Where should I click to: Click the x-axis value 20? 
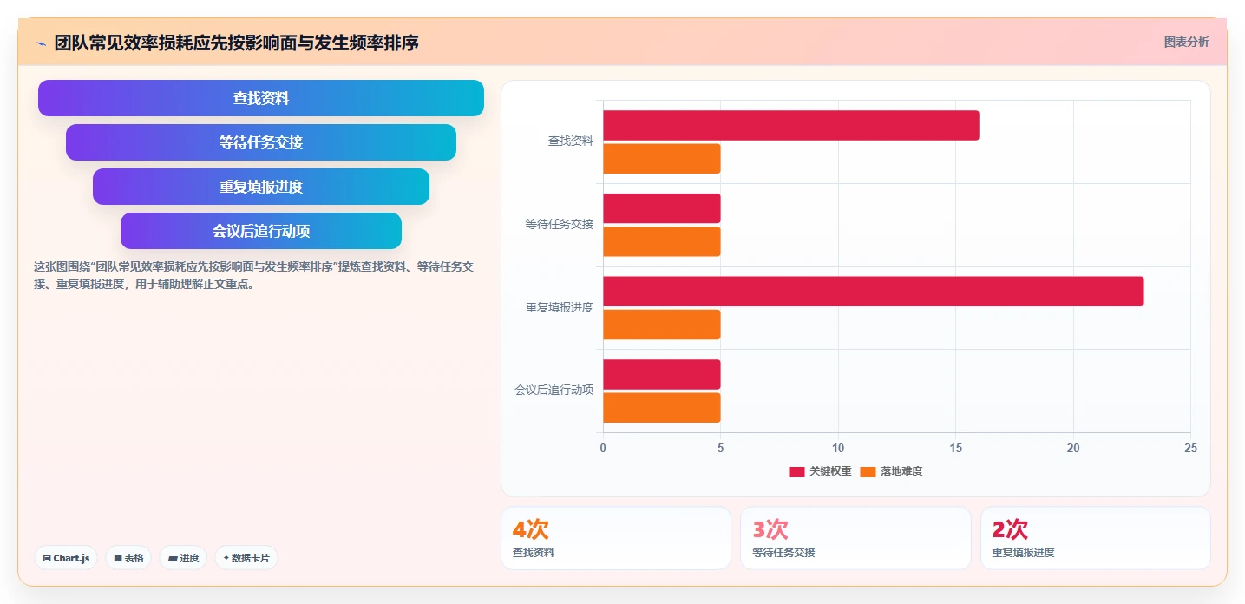[x=1073, y=448]
